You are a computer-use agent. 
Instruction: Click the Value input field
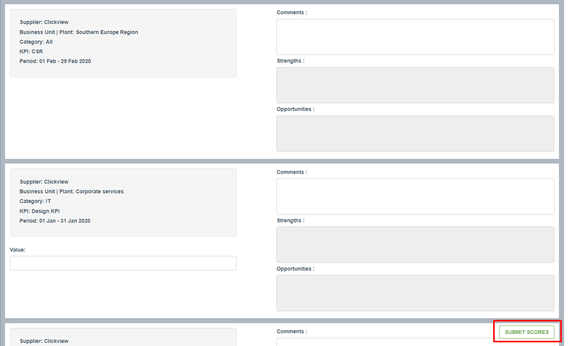tap(123, 263)
